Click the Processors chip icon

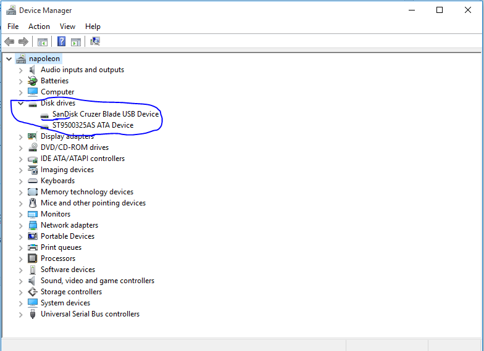[32, 258]
